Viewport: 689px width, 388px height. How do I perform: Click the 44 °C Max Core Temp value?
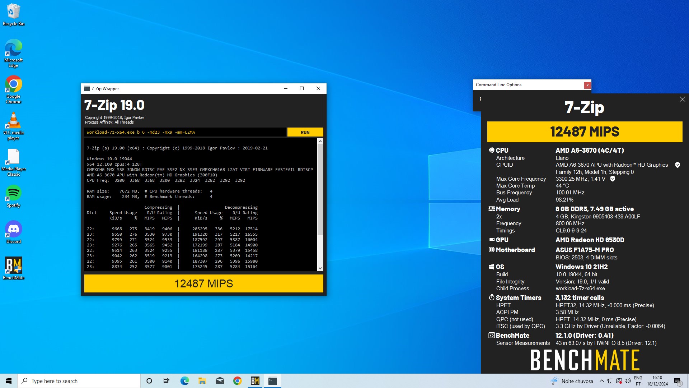click(562, 185)
